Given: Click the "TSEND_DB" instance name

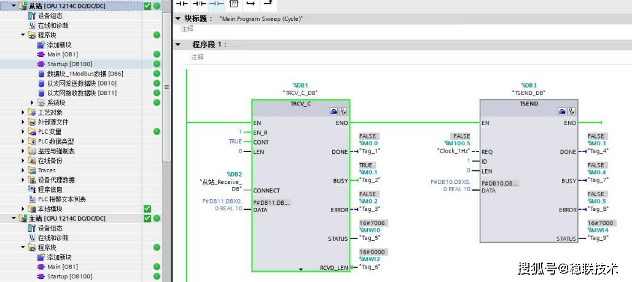Looking at the screenshot, I should pos(528,93).
